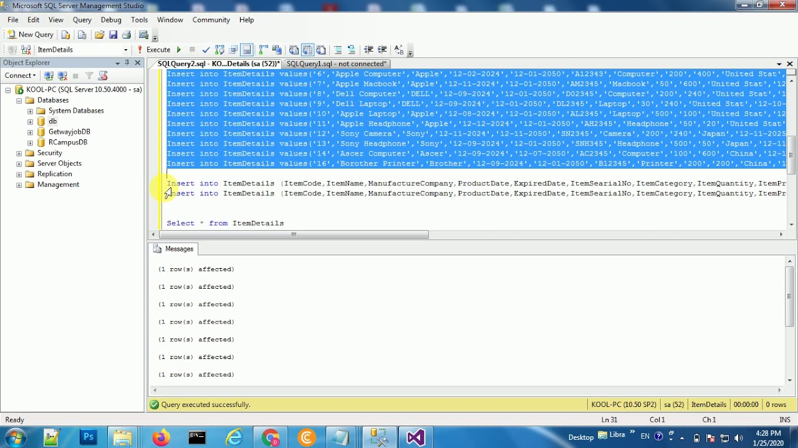Click the Connect Object Explorer icon

click(x=49, y=76)
